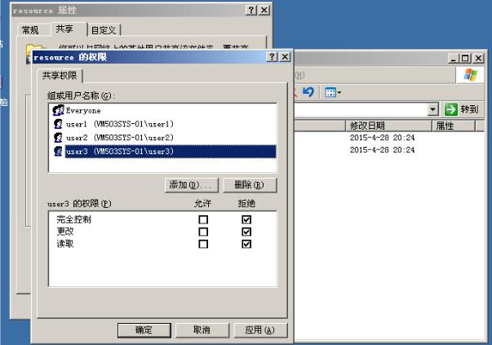Click the help button in properties window

click(251, 10)
